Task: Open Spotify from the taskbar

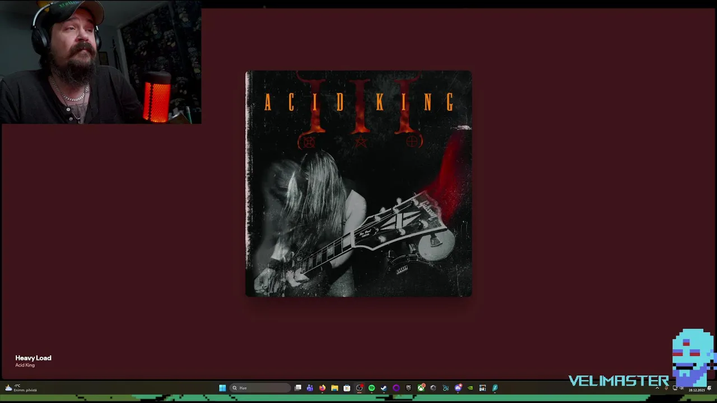Action: coord(372,388)
